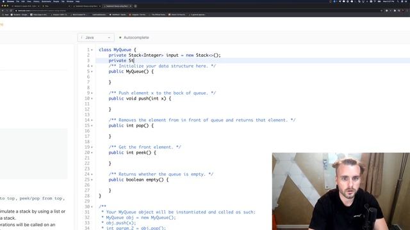Open the Chrome menu in the menu bar
This screenshot has height=230, width=410.
[x=10, y=1]
